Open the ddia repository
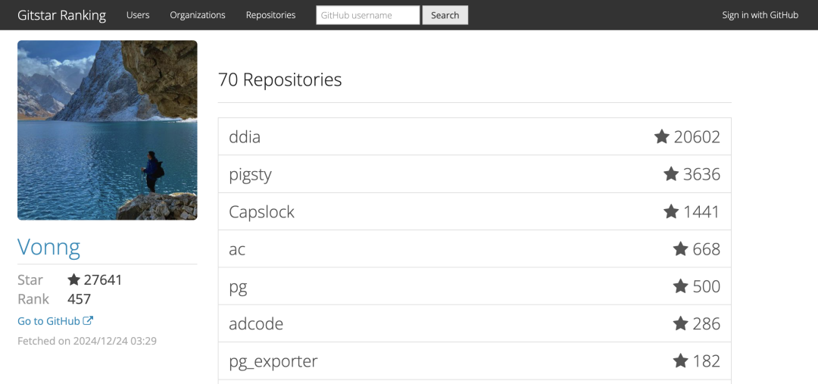 click(245, 137)
